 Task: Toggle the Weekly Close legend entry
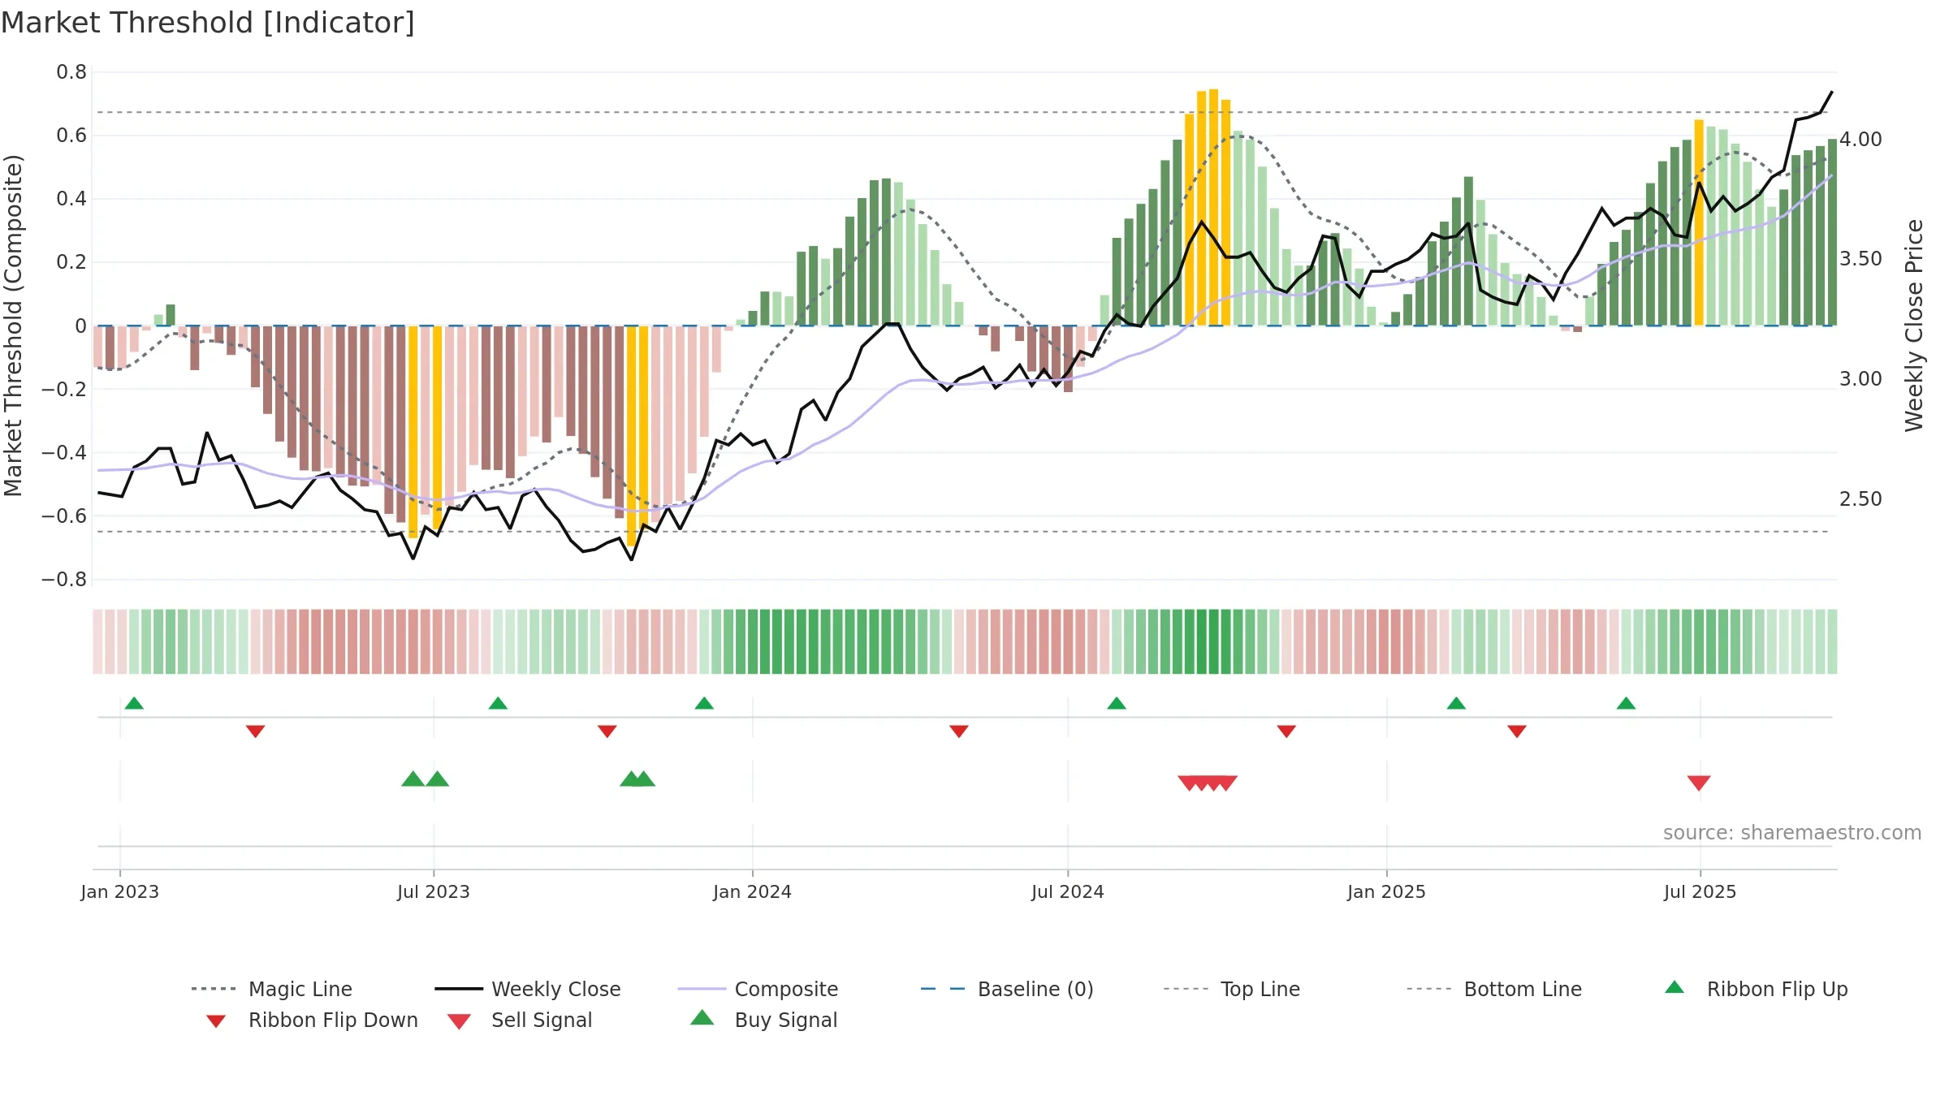click(528, 989)
